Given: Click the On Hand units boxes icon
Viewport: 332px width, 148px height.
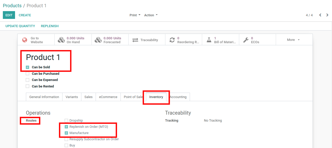Looking at the screenshot, I should (x=61, y=40).
